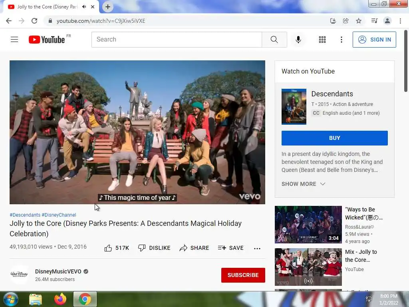Open the YouTube apps grid icon
Viewport: 409px width, 307px height.
click(322, 40)
